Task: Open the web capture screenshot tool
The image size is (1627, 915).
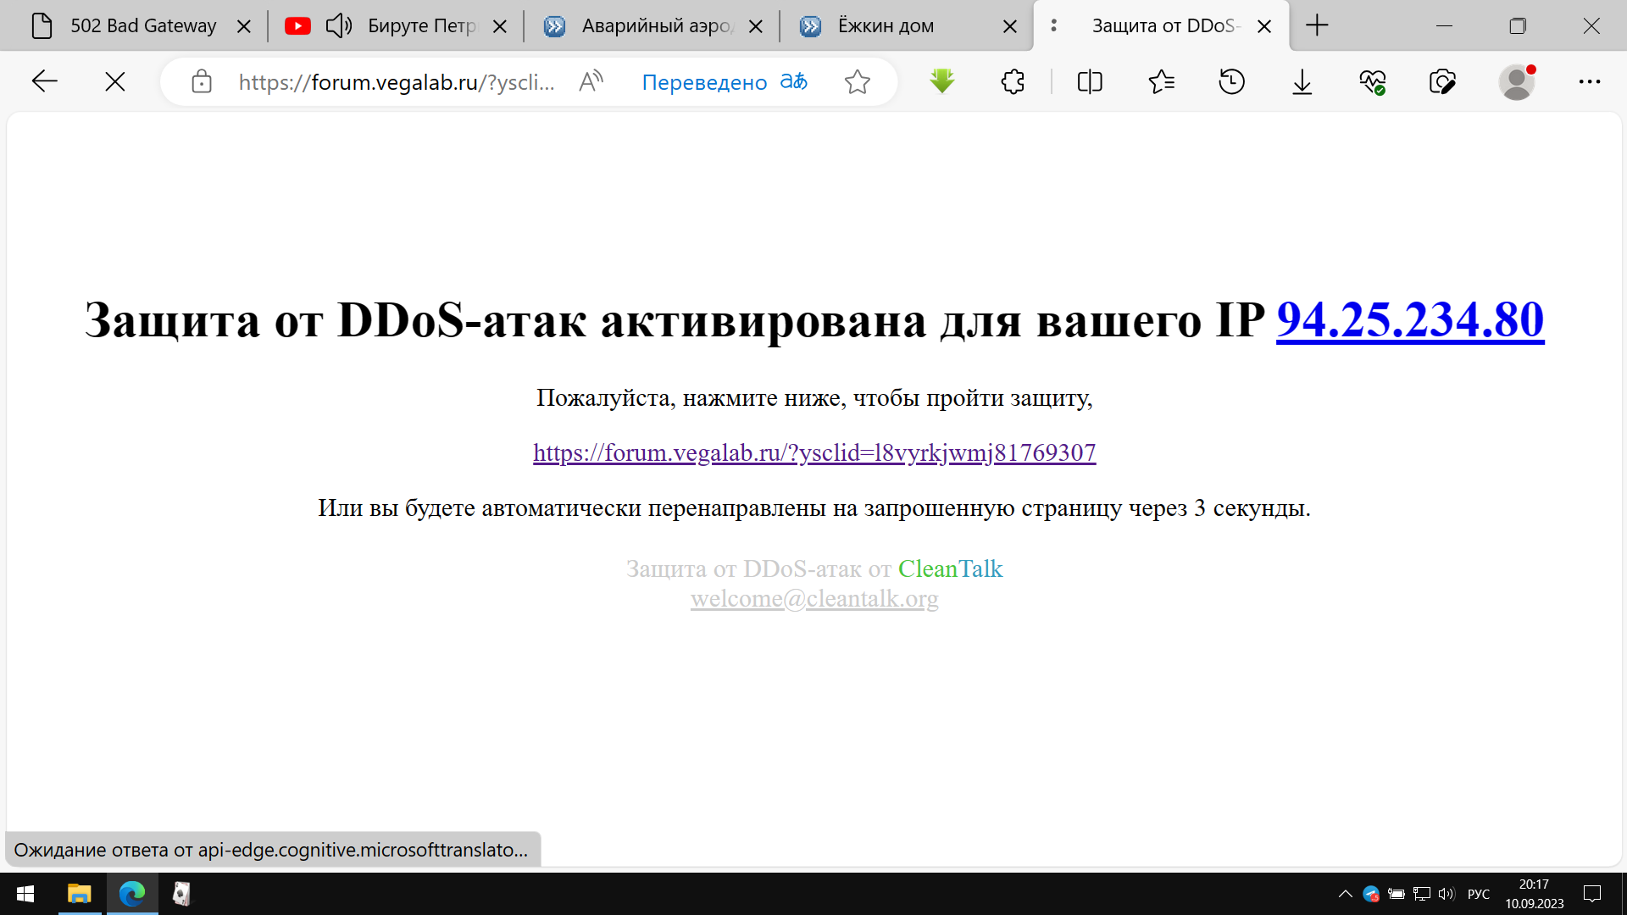Action: tap(1442, 81)
